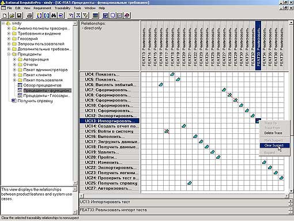
Task: Select trace arrow in UC25 row
Action: (190, 183)
